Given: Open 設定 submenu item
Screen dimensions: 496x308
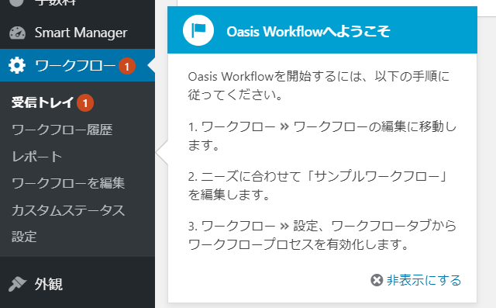Looking at the screenshot, I should 24,237.
